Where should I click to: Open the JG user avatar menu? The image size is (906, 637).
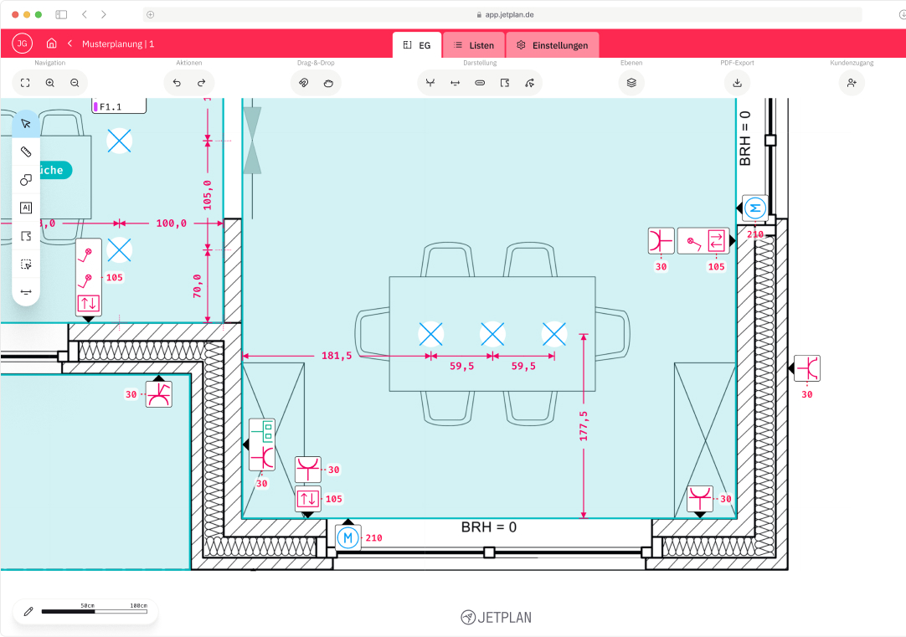click(22, 44)
